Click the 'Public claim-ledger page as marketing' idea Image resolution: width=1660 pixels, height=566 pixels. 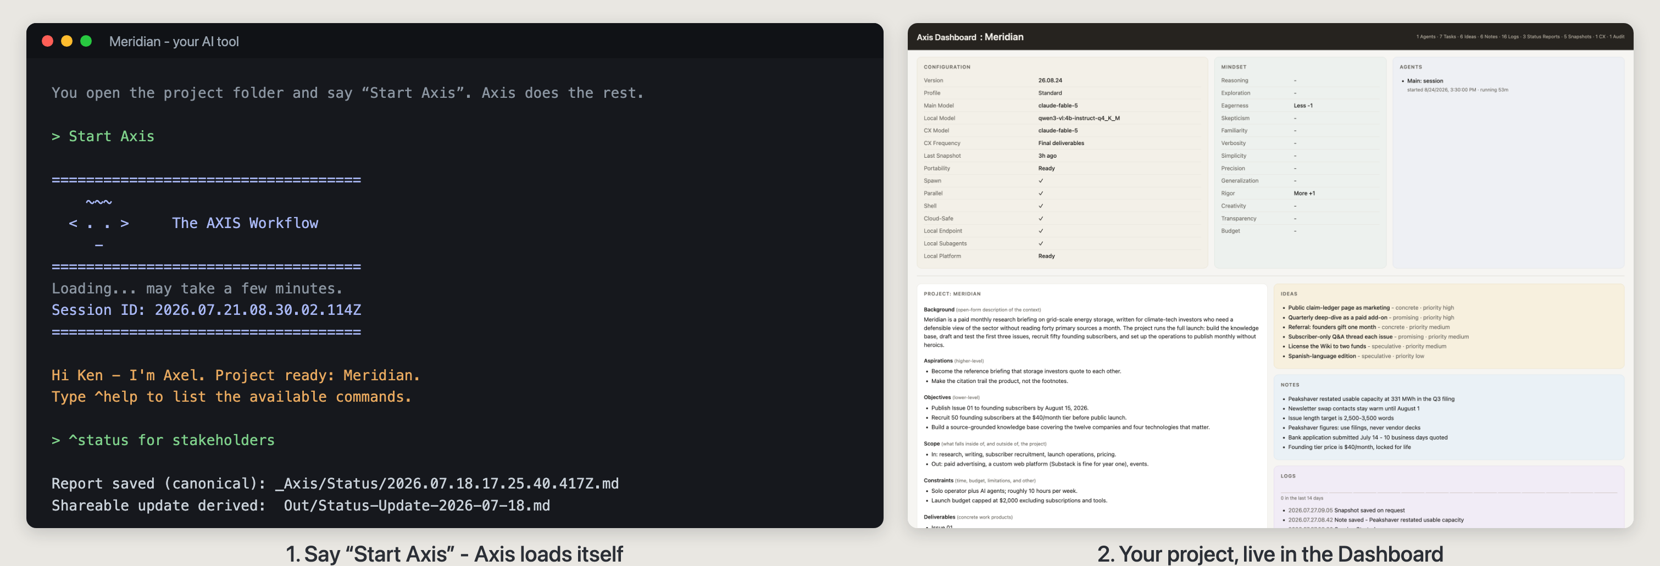pyautogui.click(x=1339, y=308)
